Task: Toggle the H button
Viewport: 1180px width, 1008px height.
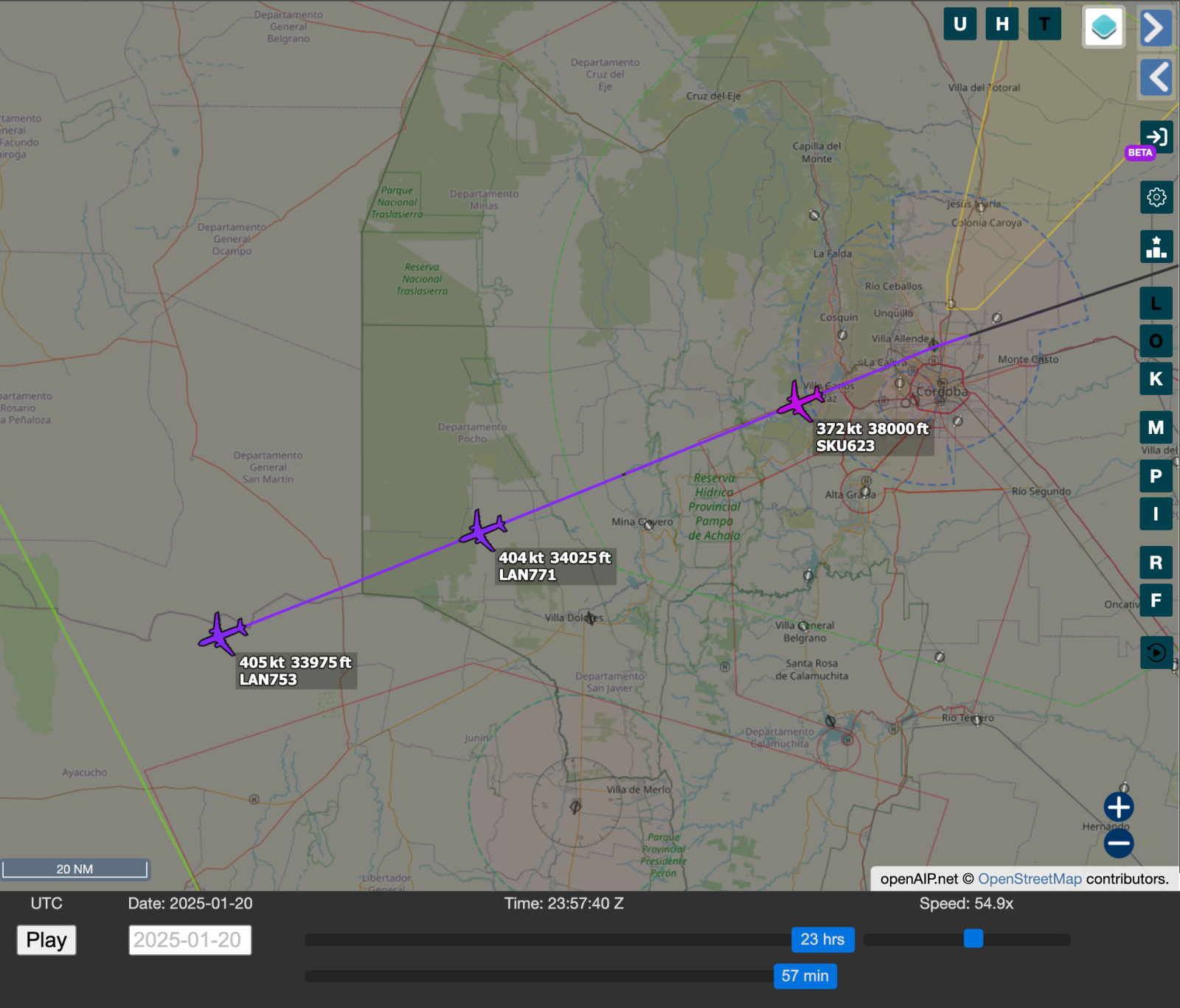Action: coord(1002,24)
